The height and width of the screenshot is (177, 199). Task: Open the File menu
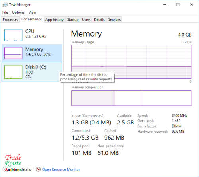point(5,12)
